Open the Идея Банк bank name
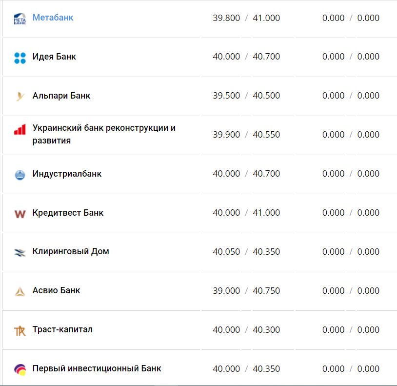Screen dimensions: 397x386 click(54, 57)
